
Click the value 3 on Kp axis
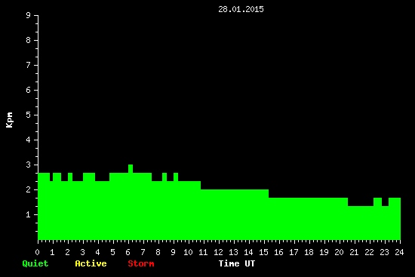click(29, 165)
